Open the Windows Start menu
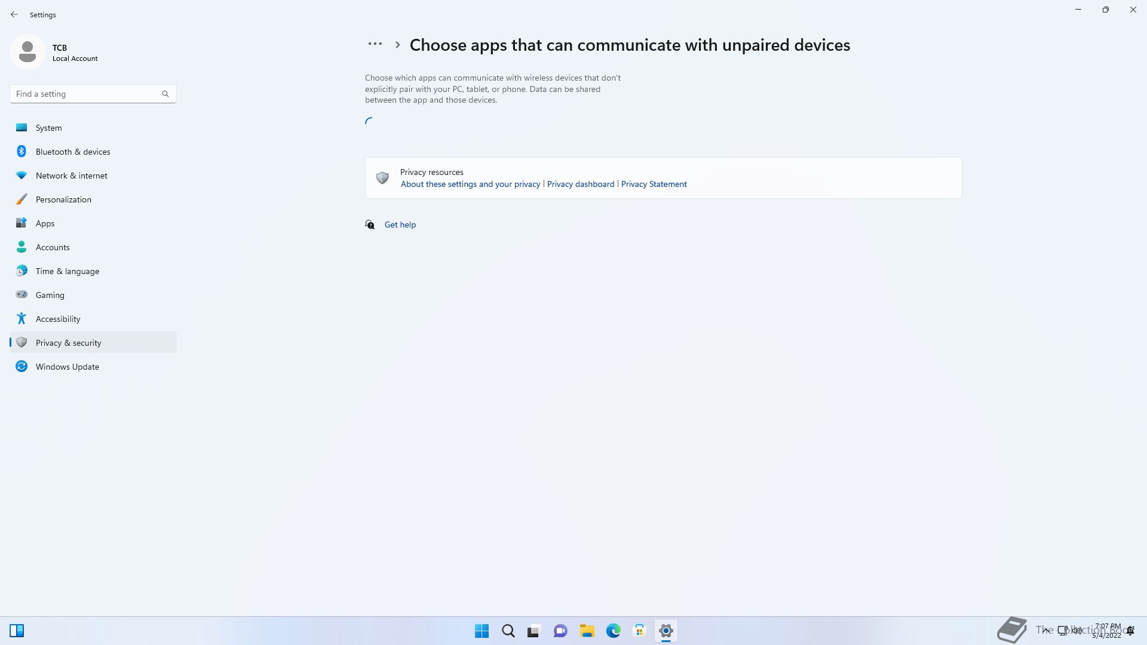 click(x=482, y=631)
